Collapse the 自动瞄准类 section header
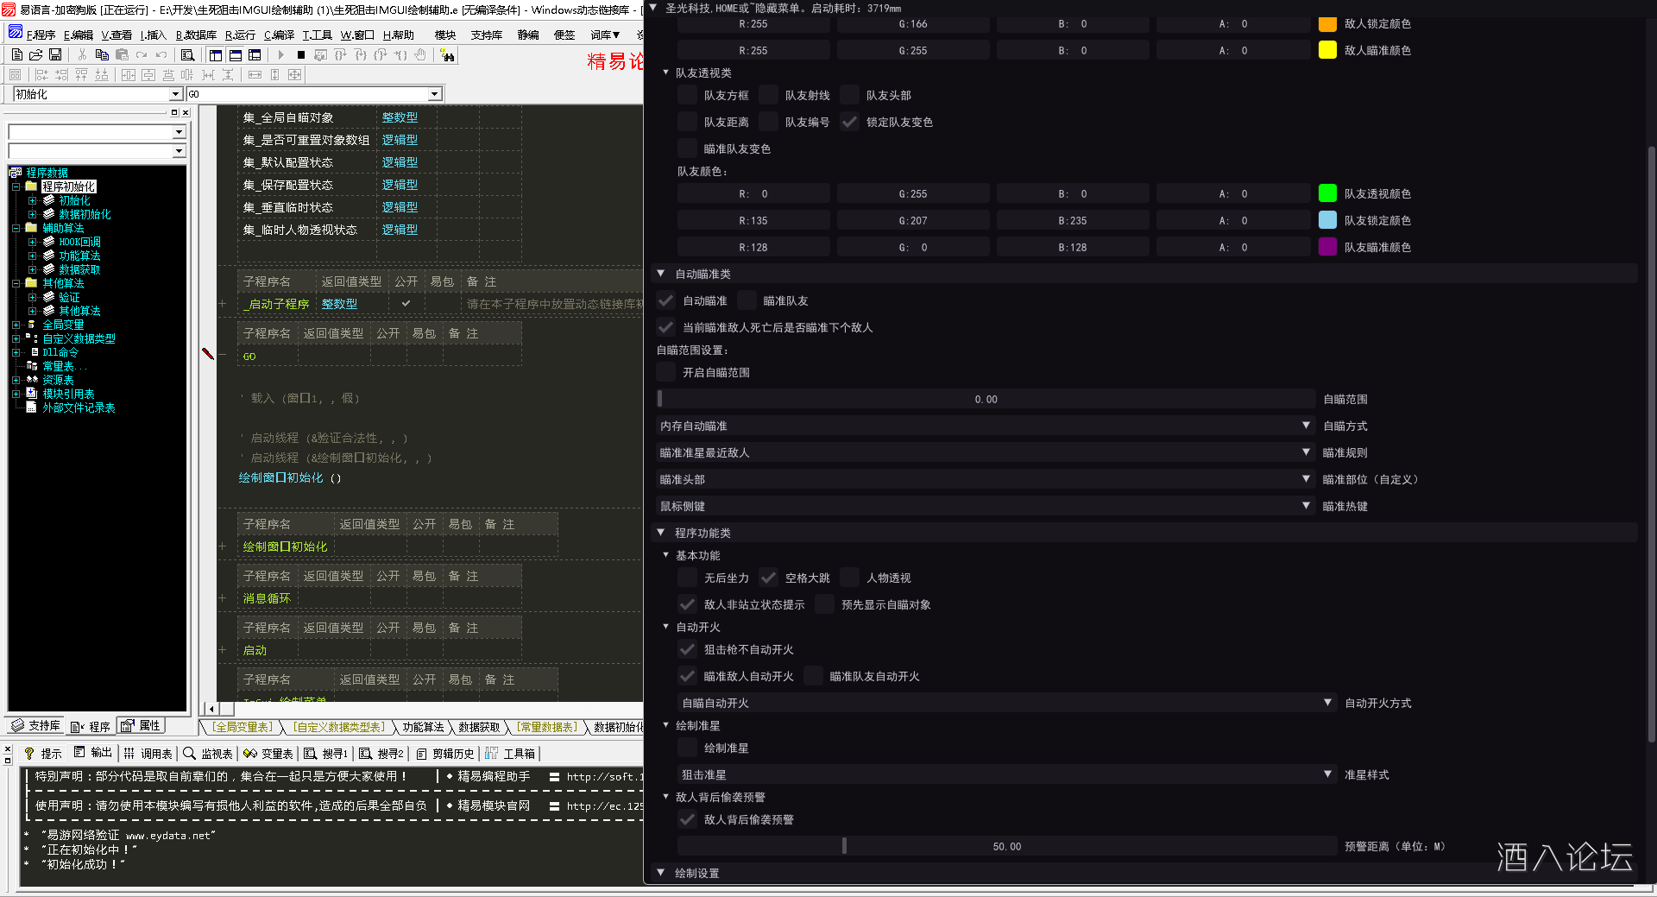This screenshot has height=897, width=1657. [x=1144, y=274]
